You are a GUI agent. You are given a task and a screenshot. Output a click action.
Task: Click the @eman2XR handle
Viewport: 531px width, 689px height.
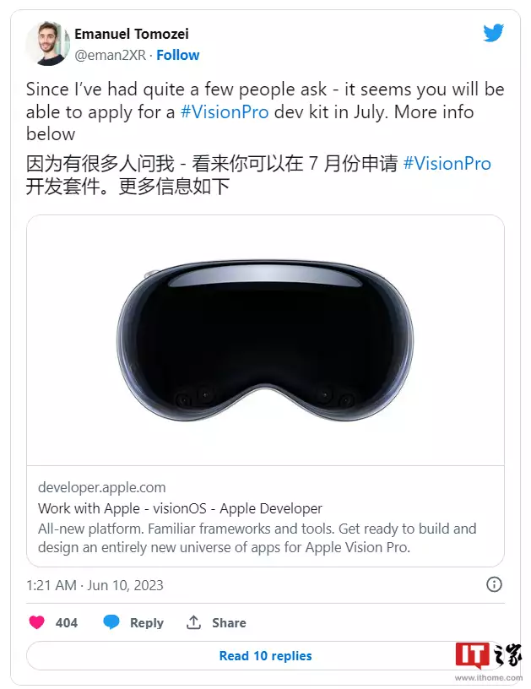(111, 55)
